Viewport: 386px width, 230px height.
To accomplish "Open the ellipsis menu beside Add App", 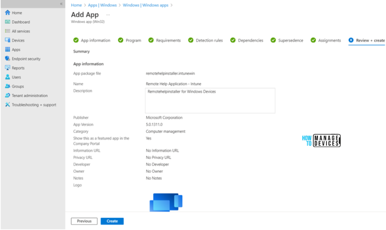I will [108, 15].
